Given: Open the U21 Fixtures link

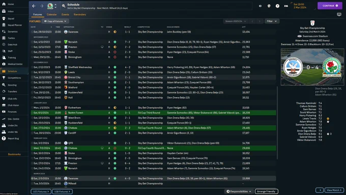Looking at the screenshot, I should (41, 191).
